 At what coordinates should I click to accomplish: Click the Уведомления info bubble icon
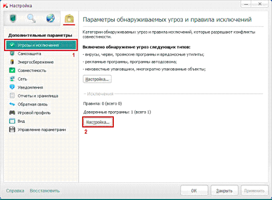tap(12, 87)
